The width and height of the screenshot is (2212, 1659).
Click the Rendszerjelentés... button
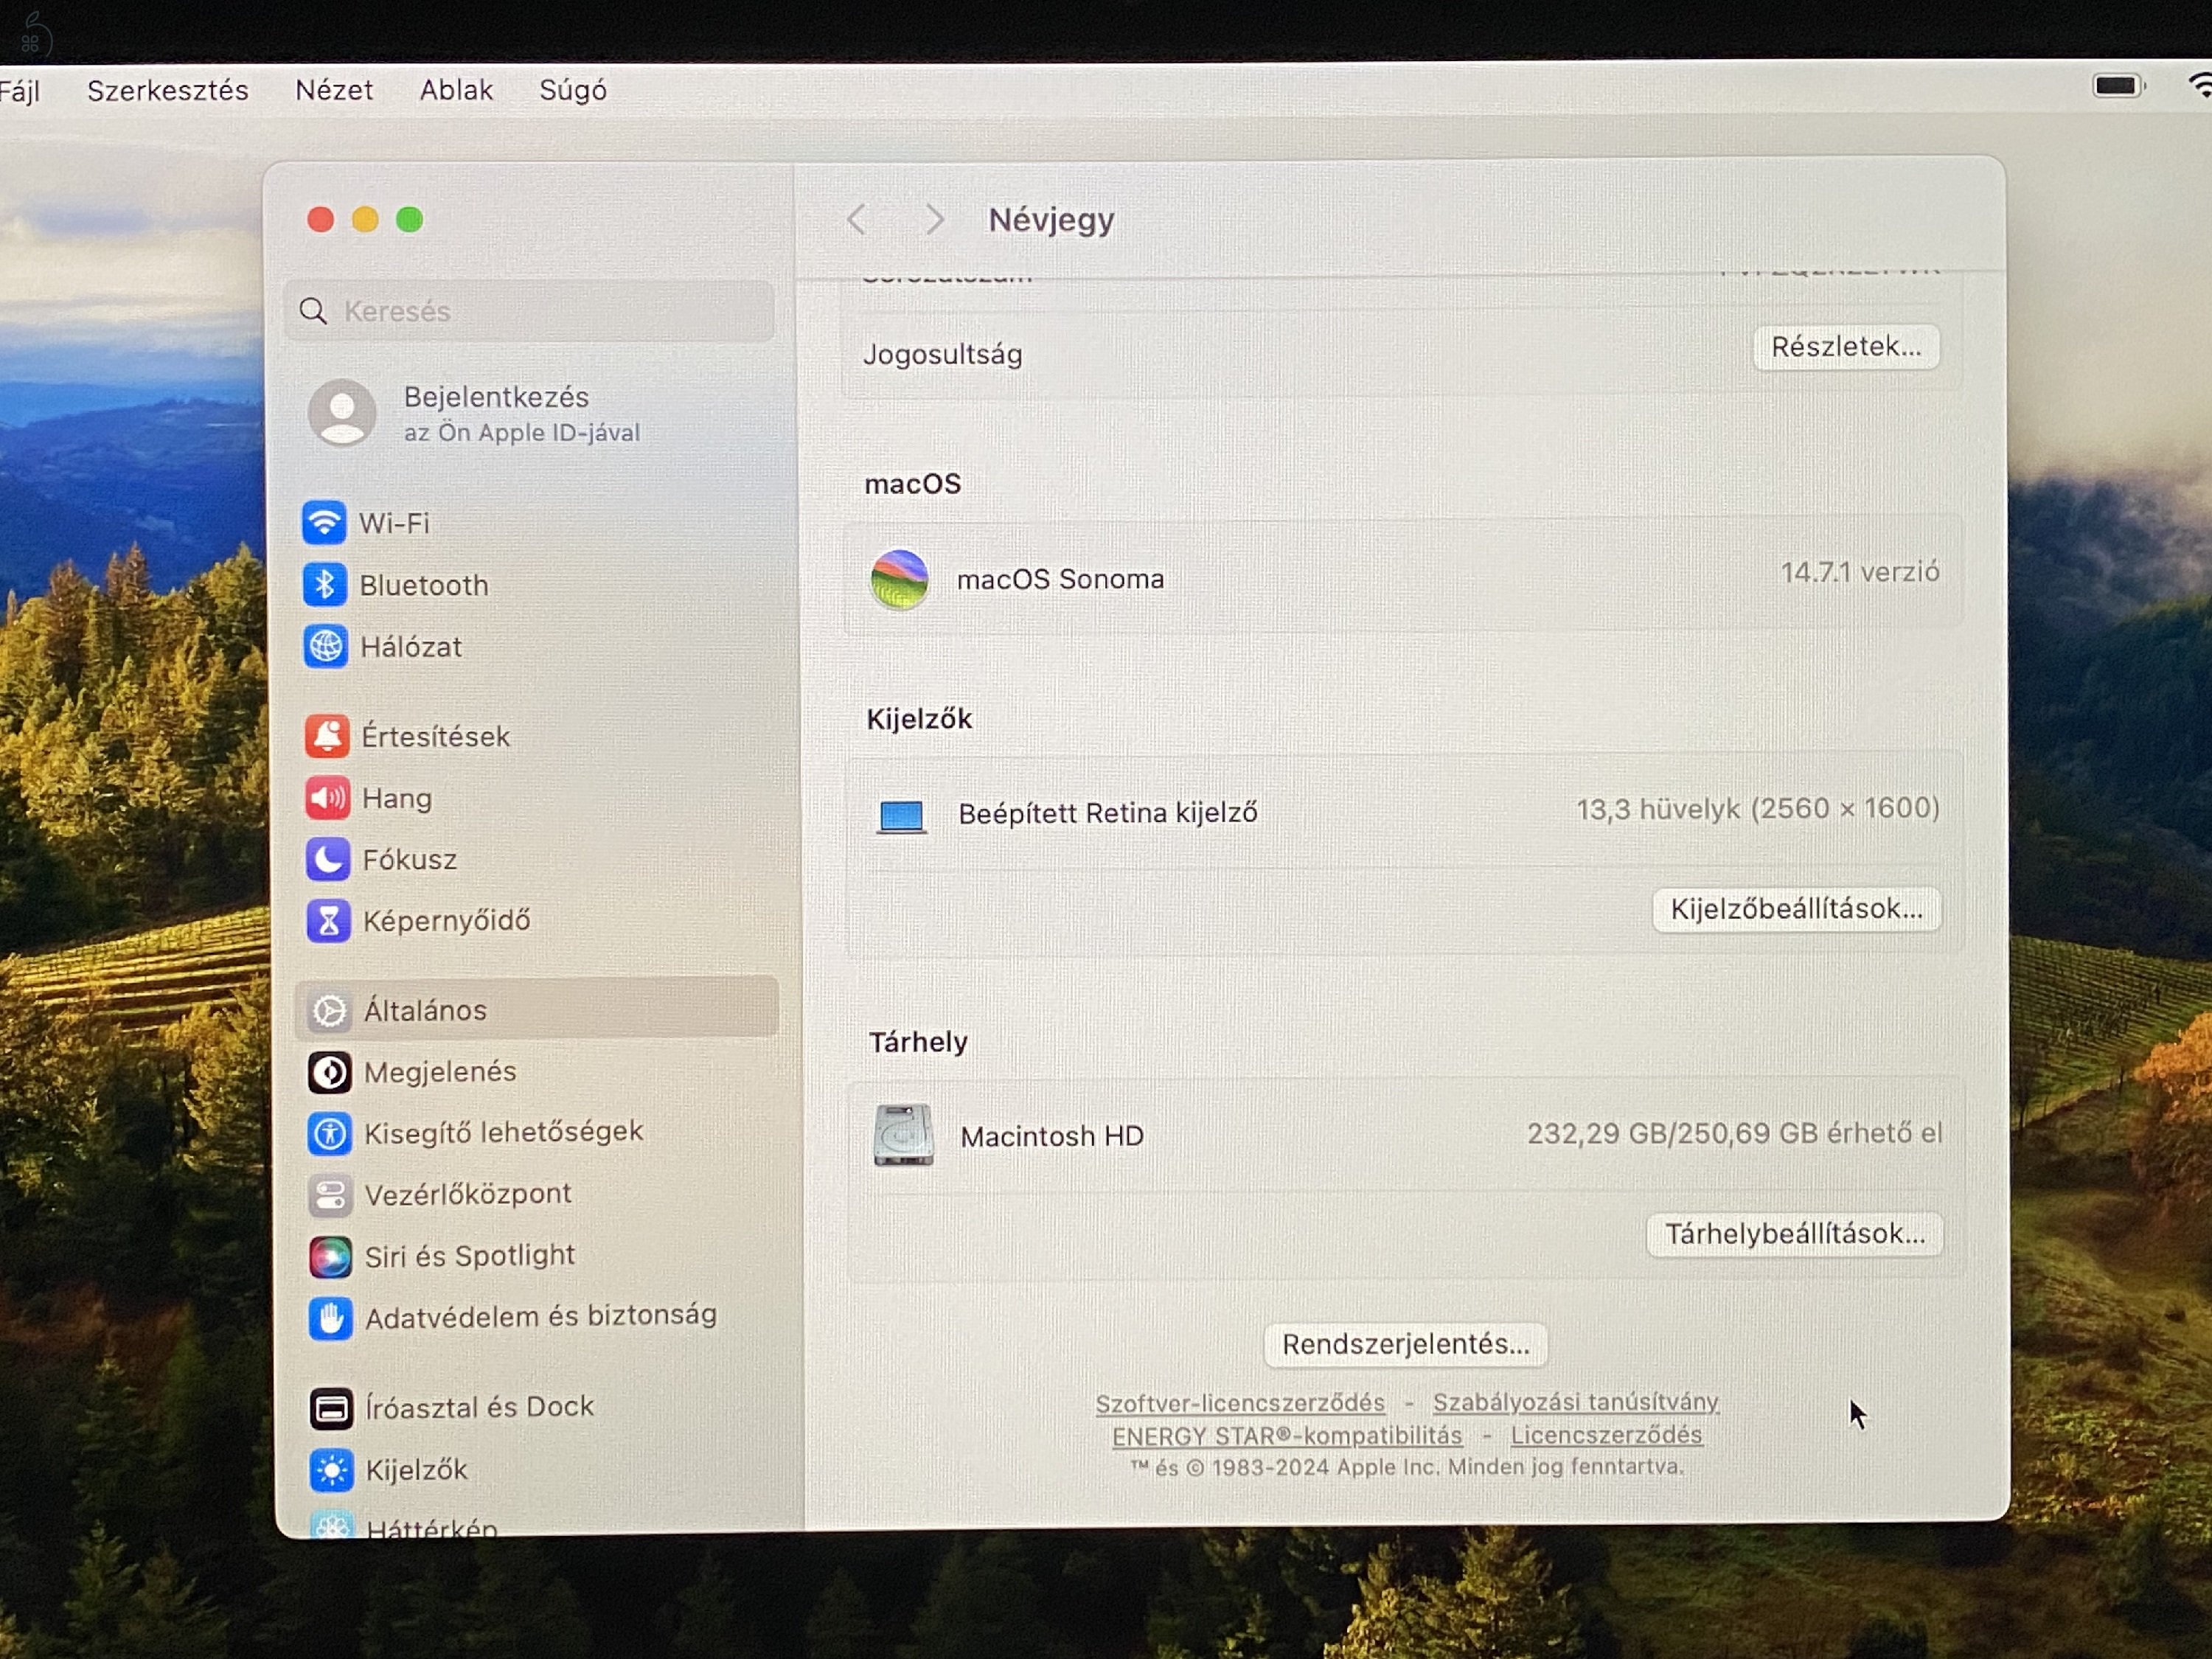pyautogui.click(x=1406, y=1345)
